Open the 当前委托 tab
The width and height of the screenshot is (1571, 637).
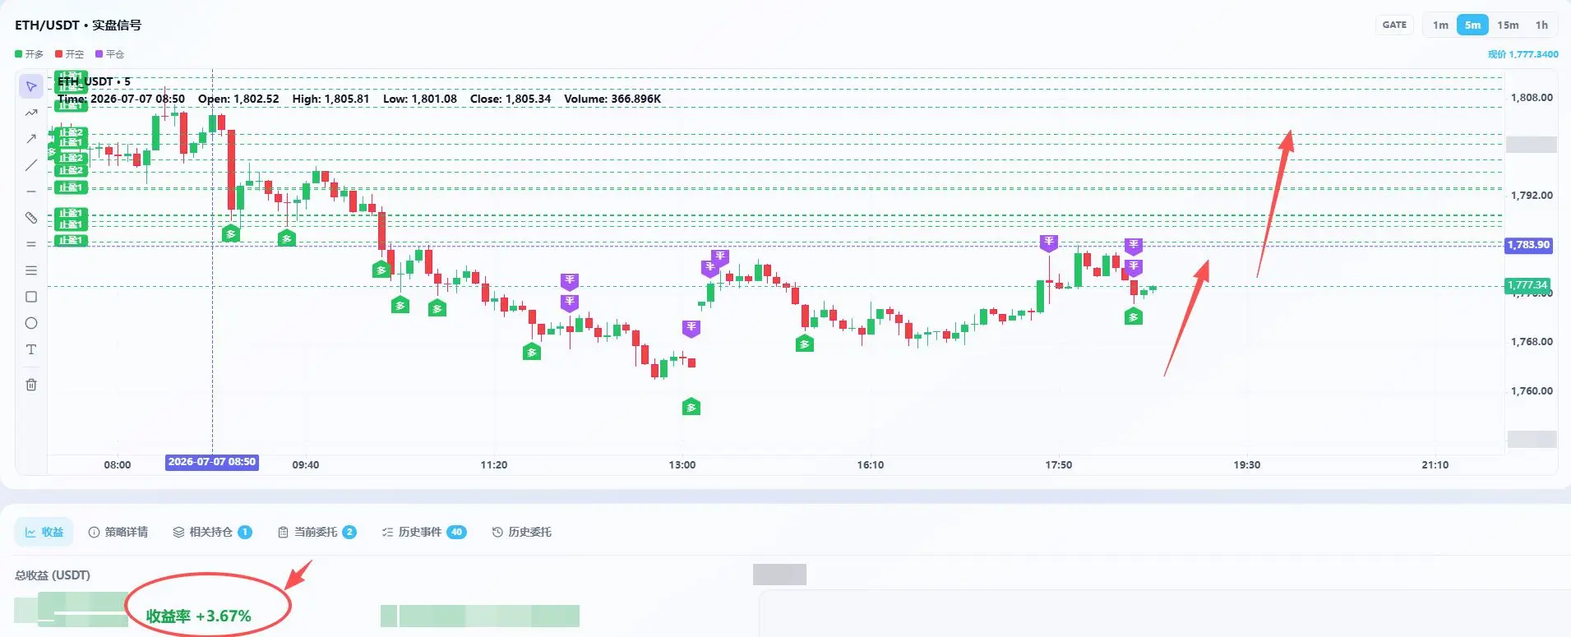point(317,533)
